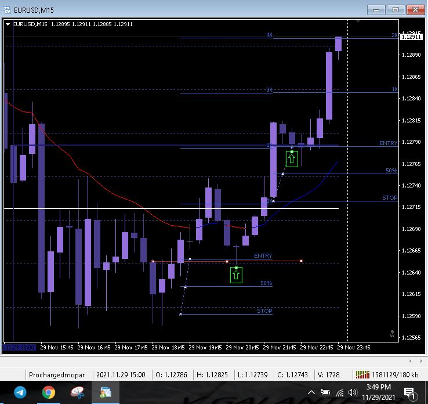This screenshot has height=404, width=428.
Task: Click the 1.12715 price scale value
Action: [411, 207]
